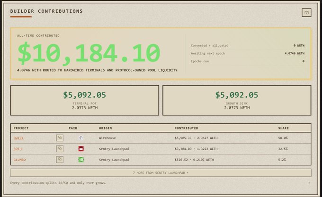Click the 50/50 split footer note
This screenshot has width=322, height=197.
coord(58,183)
